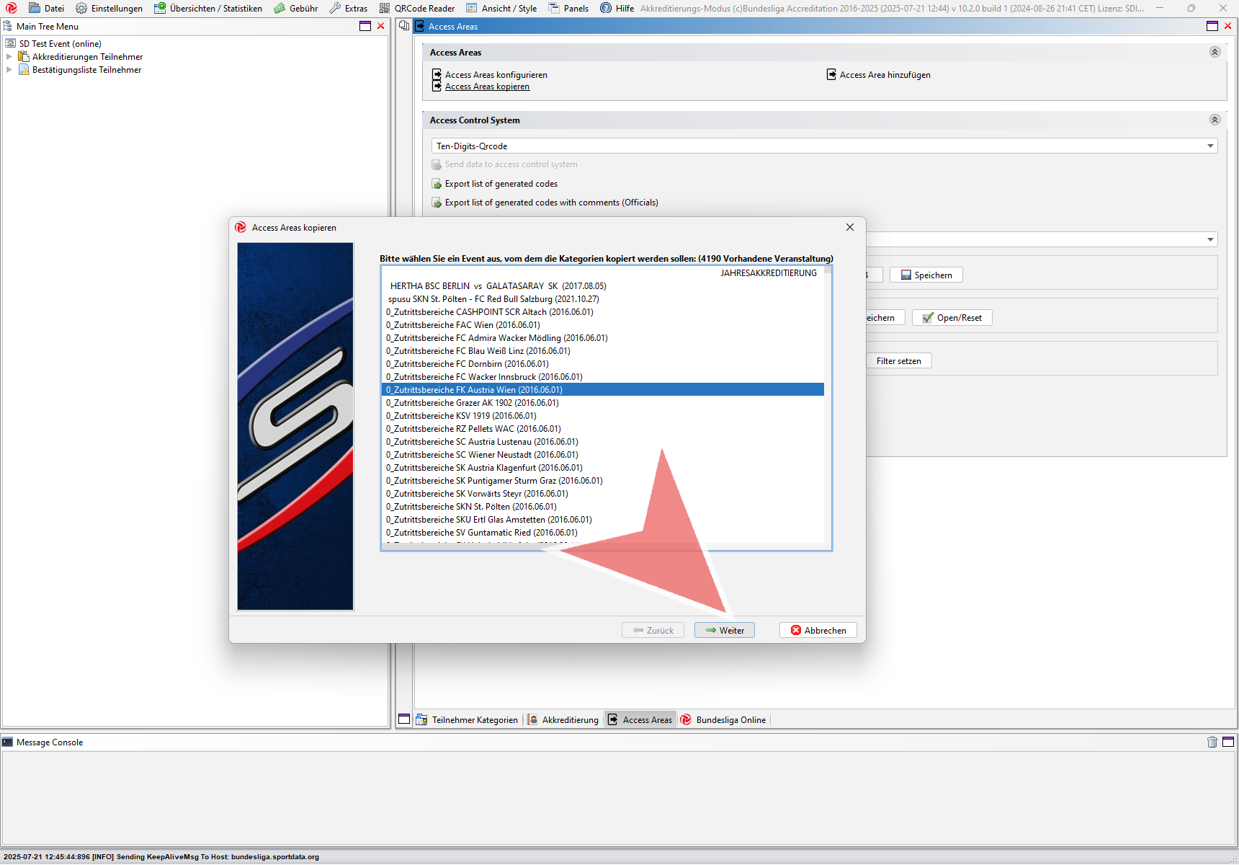
Task: Open the QRCode Reader menu
Action: coord(416,8)
